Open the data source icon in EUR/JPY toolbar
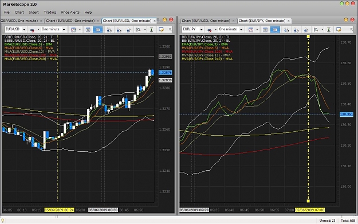358x224 pixels. pyautogui.click(x=210, y=30)
